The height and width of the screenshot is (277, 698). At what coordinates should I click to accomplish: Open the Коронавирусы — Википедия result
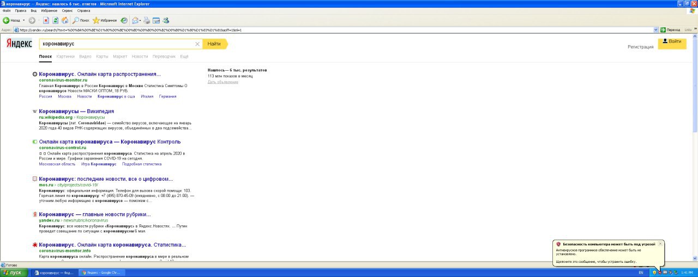(x=76, y=111)
